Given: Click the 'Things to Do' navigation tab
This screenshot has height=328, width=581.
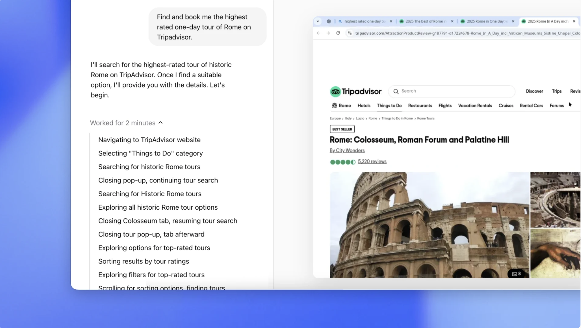Looking at the screenshot, I should tap(389, 105).
